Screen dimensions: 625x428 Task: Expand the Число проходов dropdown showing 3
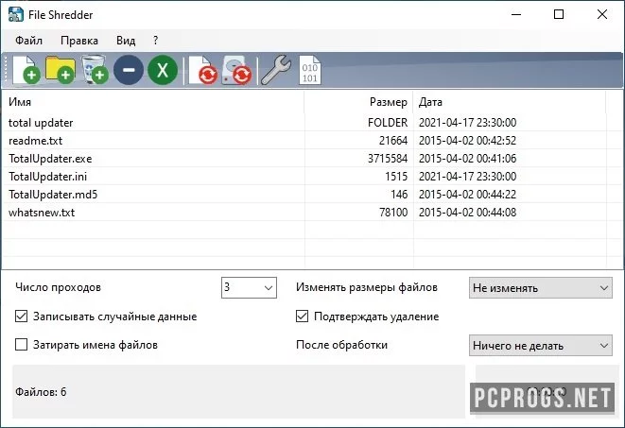point(249,287)
